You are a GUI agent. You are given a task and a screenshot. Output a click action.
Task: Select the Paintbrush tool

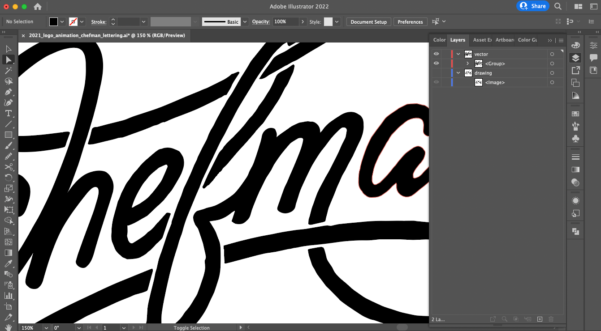pyautogui.click(x=9, y=145)
